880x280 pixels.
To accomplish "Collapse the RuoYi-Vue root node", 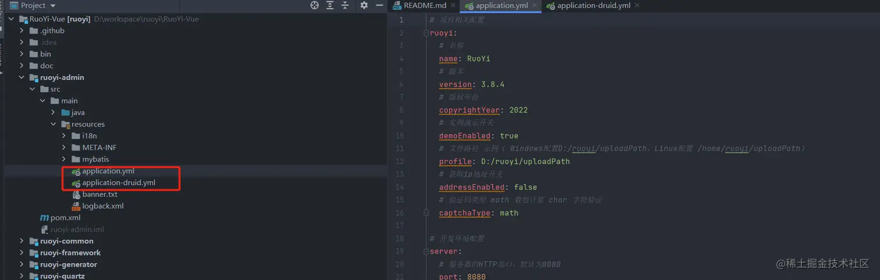I will (11, 19).
